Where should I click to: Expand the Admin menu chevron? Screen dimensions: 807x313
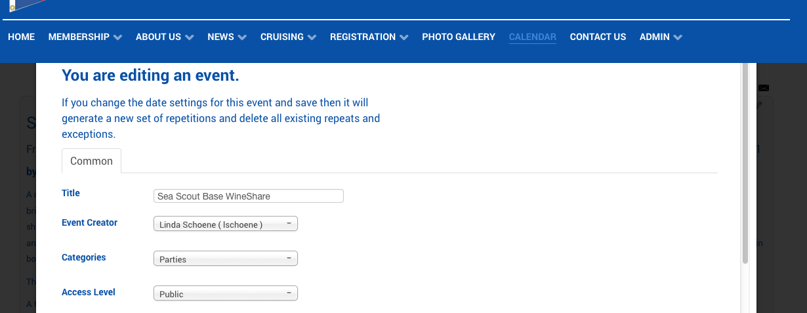[x=678, y=37]
